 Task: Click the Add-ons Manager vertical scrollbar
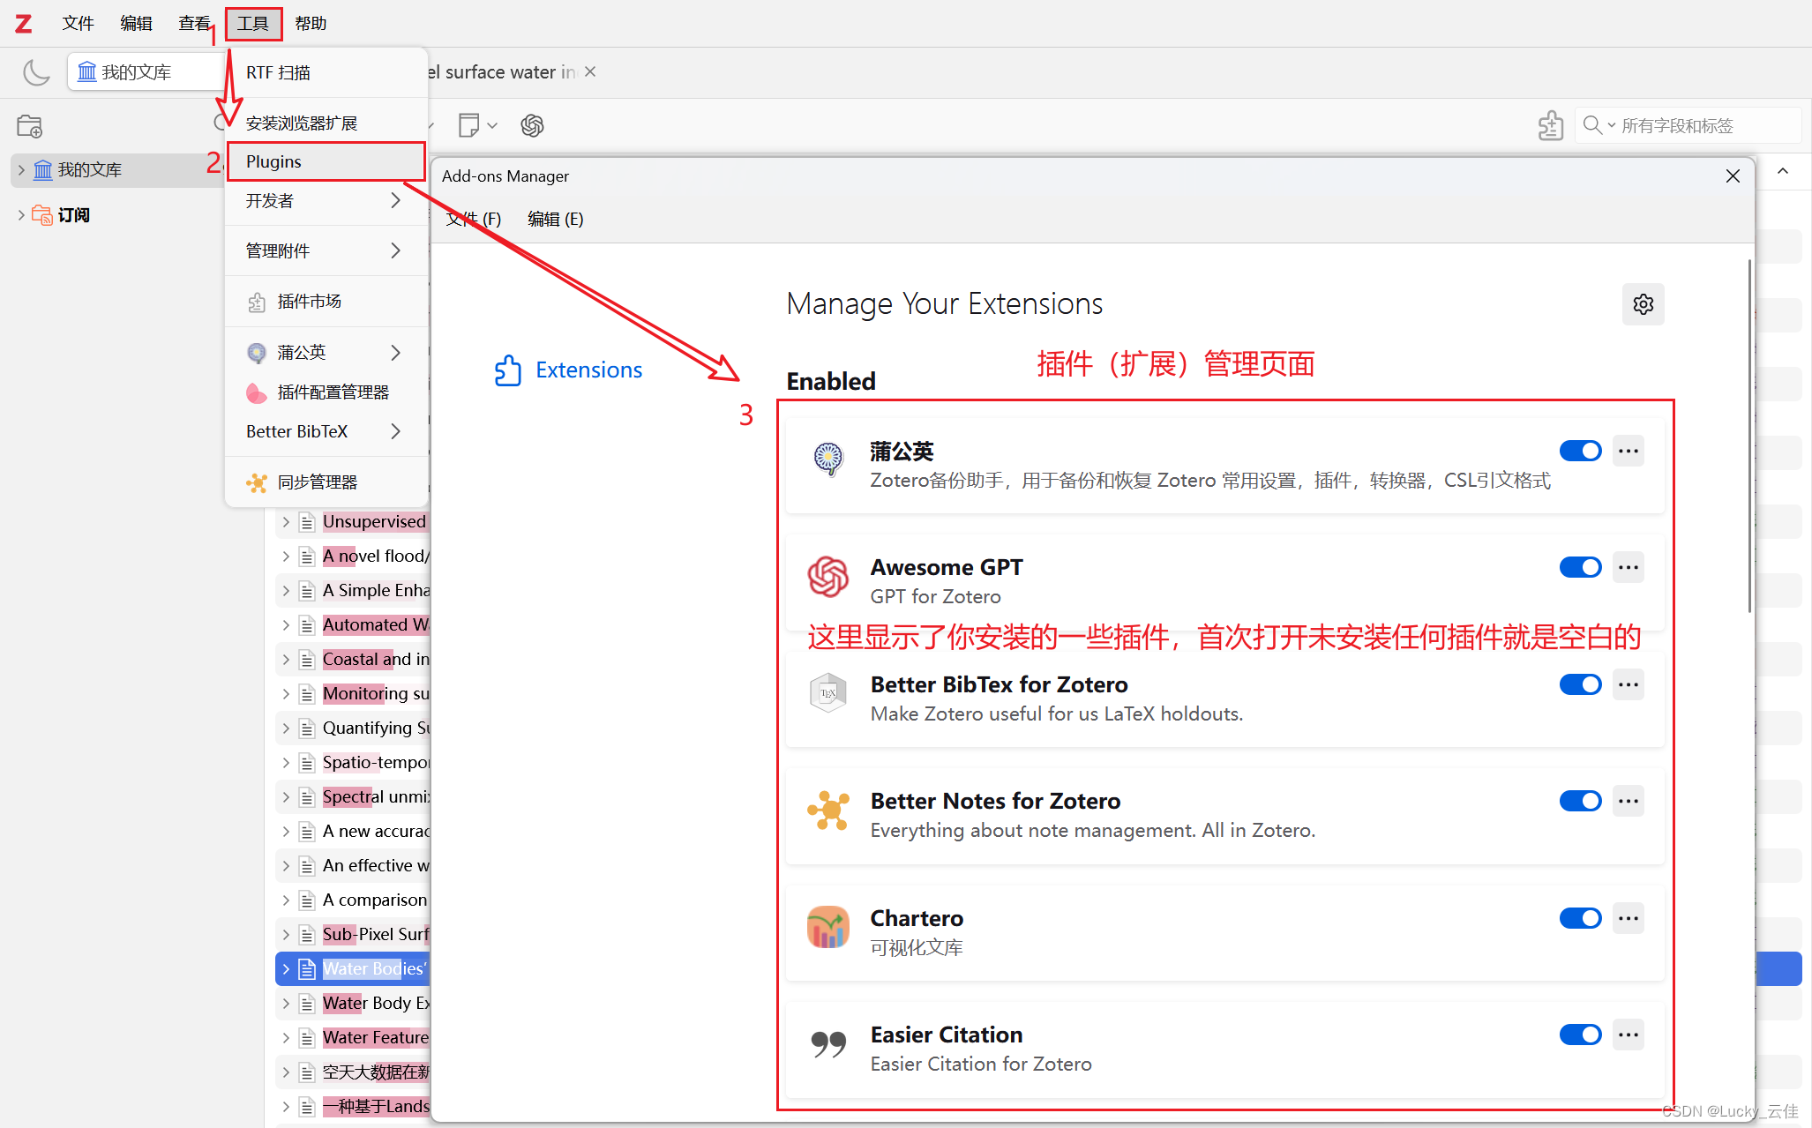(1749, 437)
